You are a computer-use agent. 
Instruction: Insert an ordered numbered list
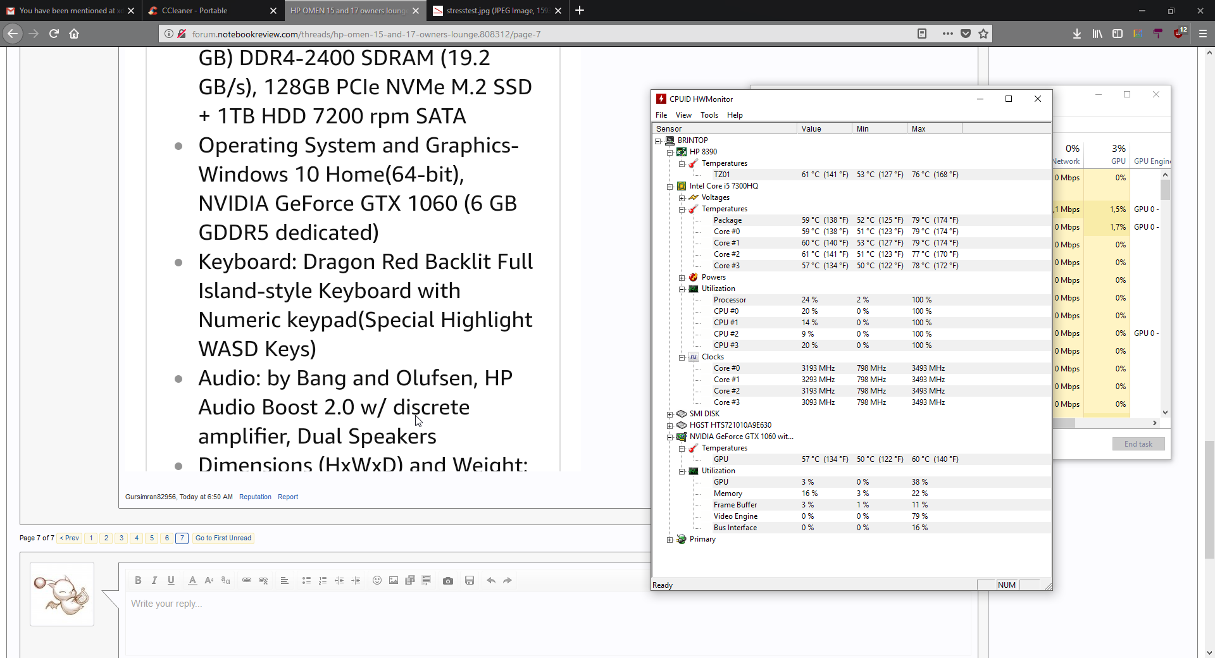click(x=323, y=580)
